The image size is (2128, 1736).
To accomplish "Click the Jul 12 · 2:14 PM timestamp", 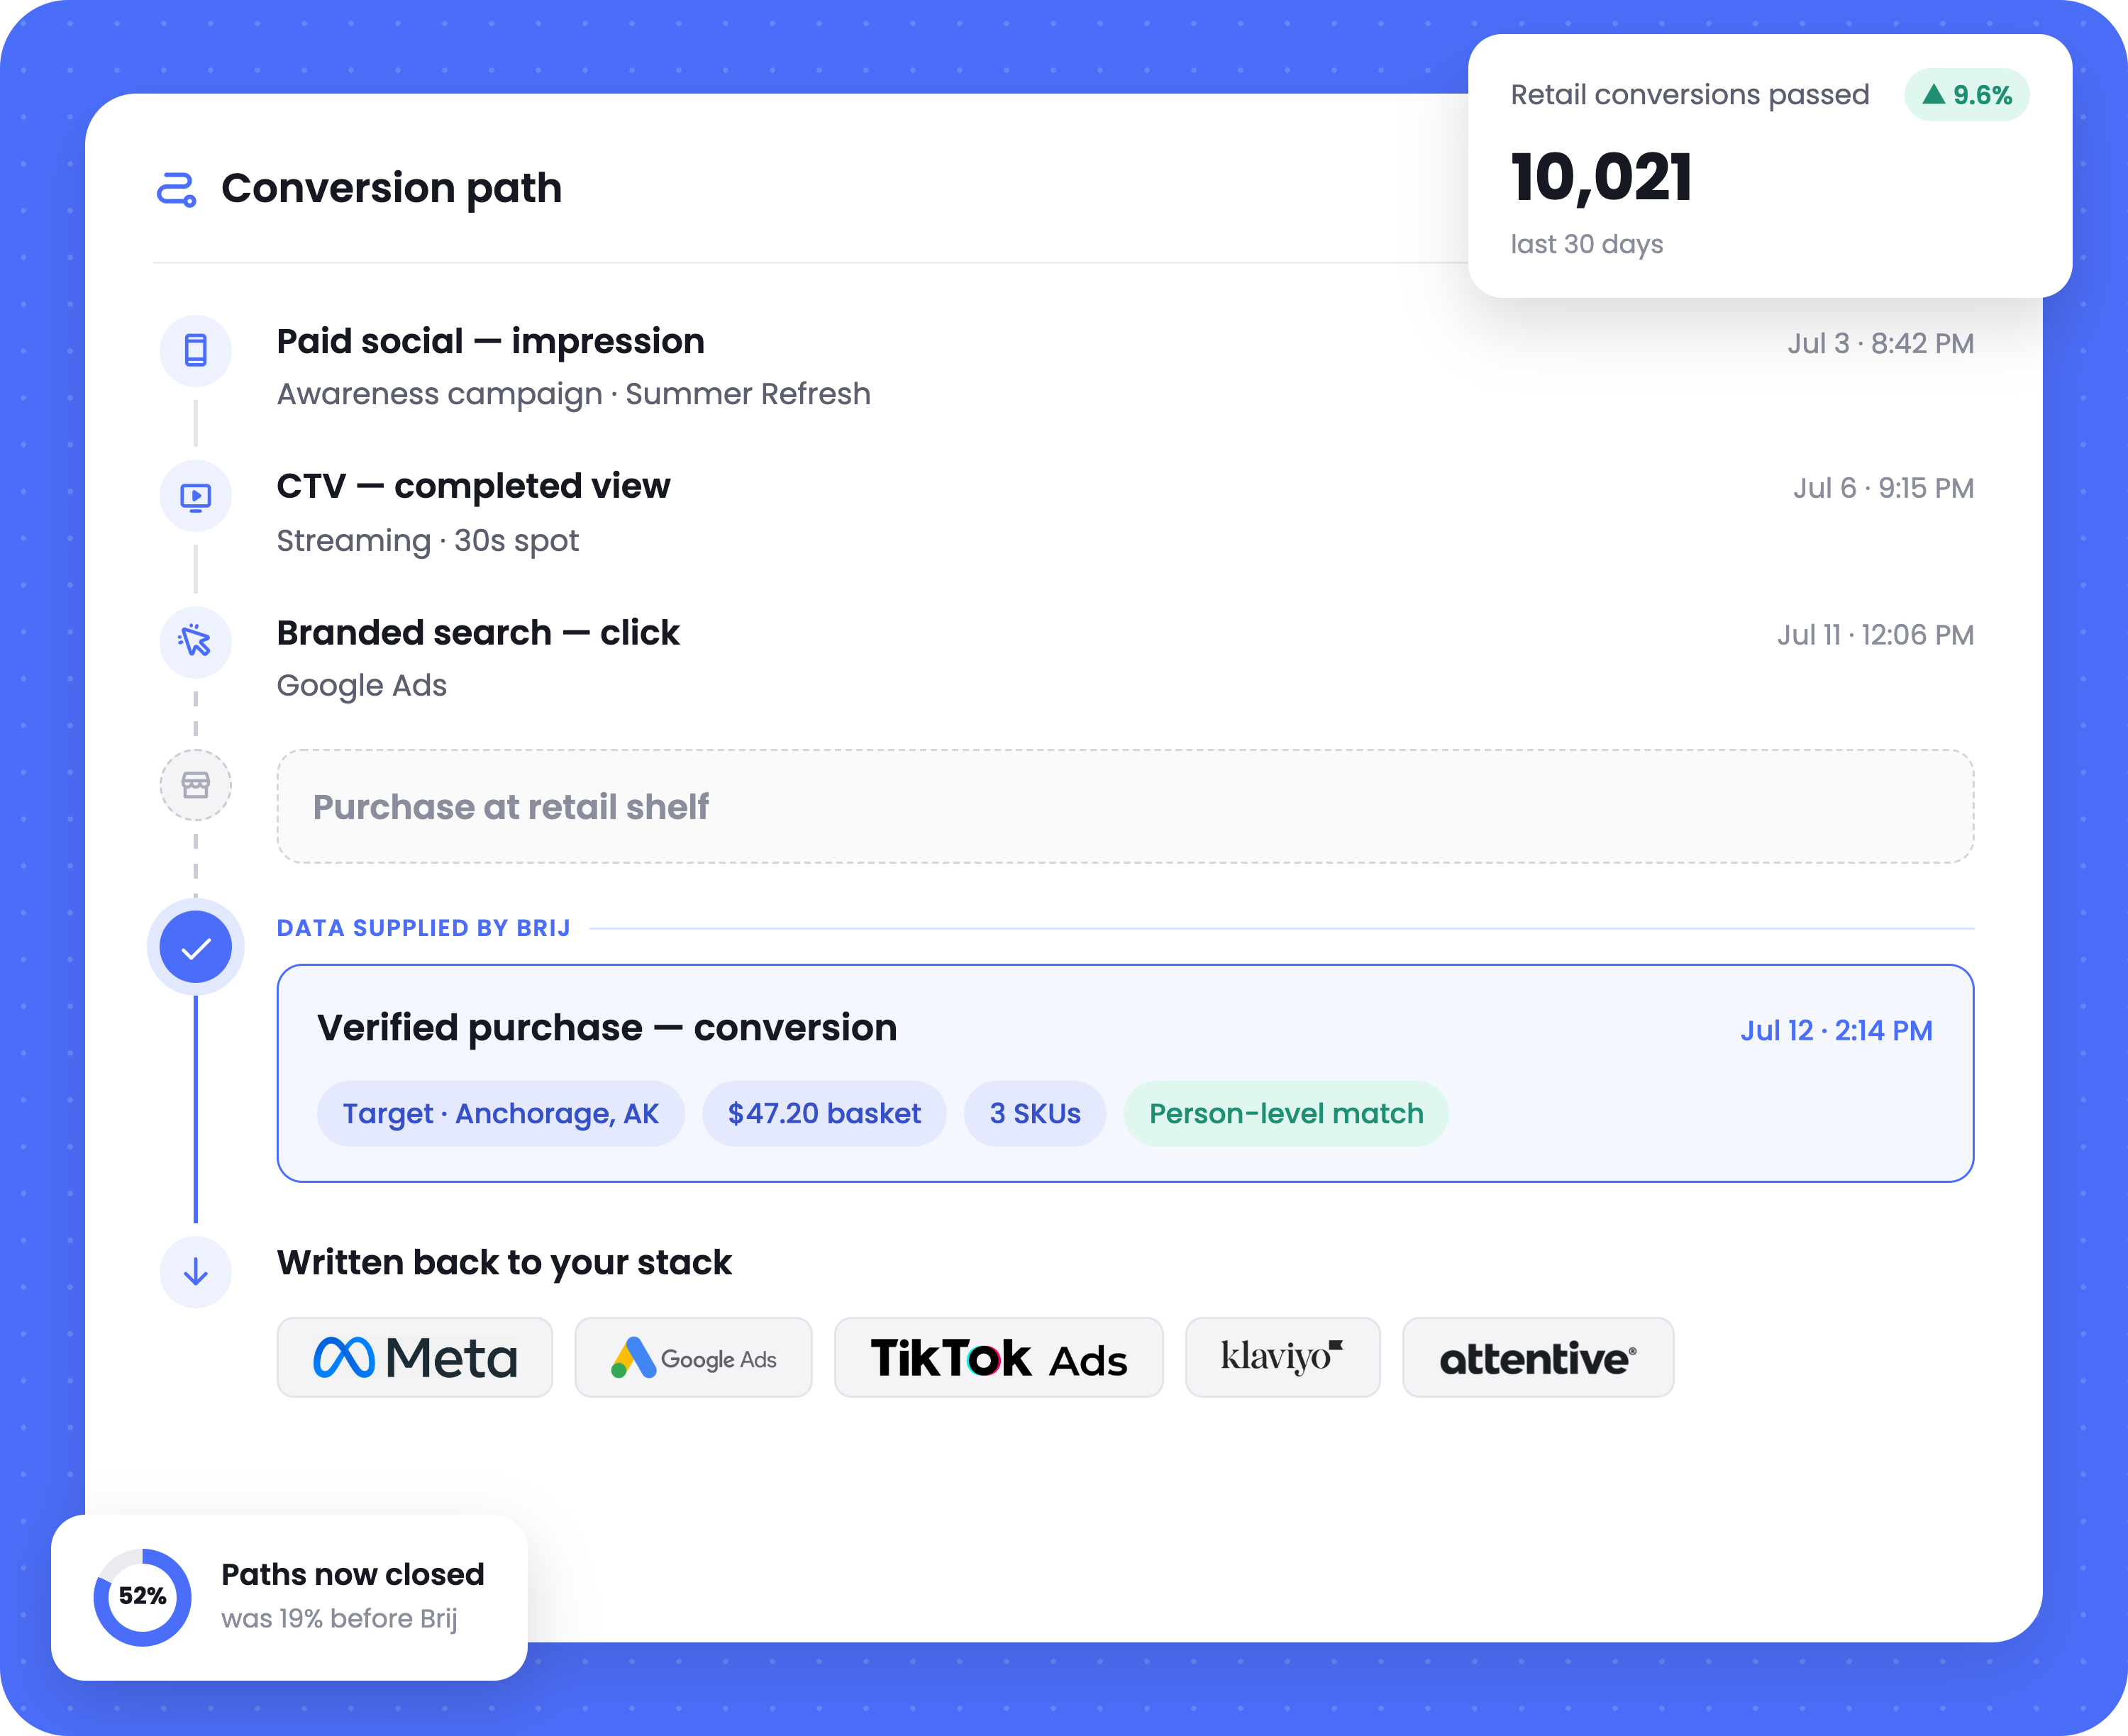I will 1836,1030.
